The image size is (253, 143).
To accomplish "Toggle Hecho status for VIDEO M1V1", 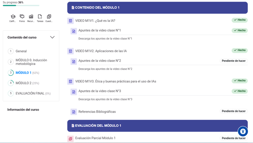I will click(x=240, y=20).
